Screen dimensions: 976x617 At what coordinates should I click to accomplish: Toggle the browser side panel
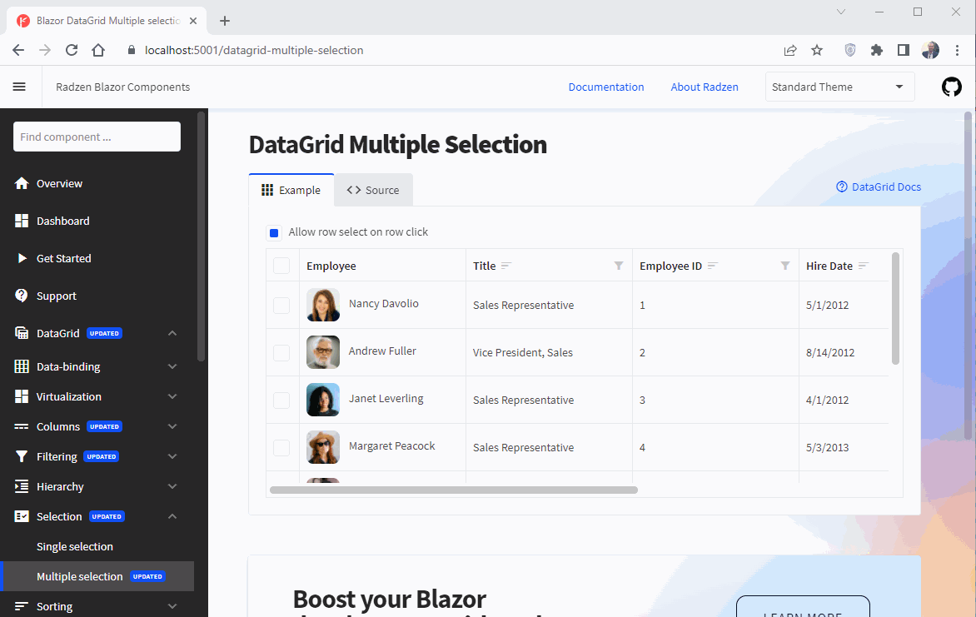(904, 51)
